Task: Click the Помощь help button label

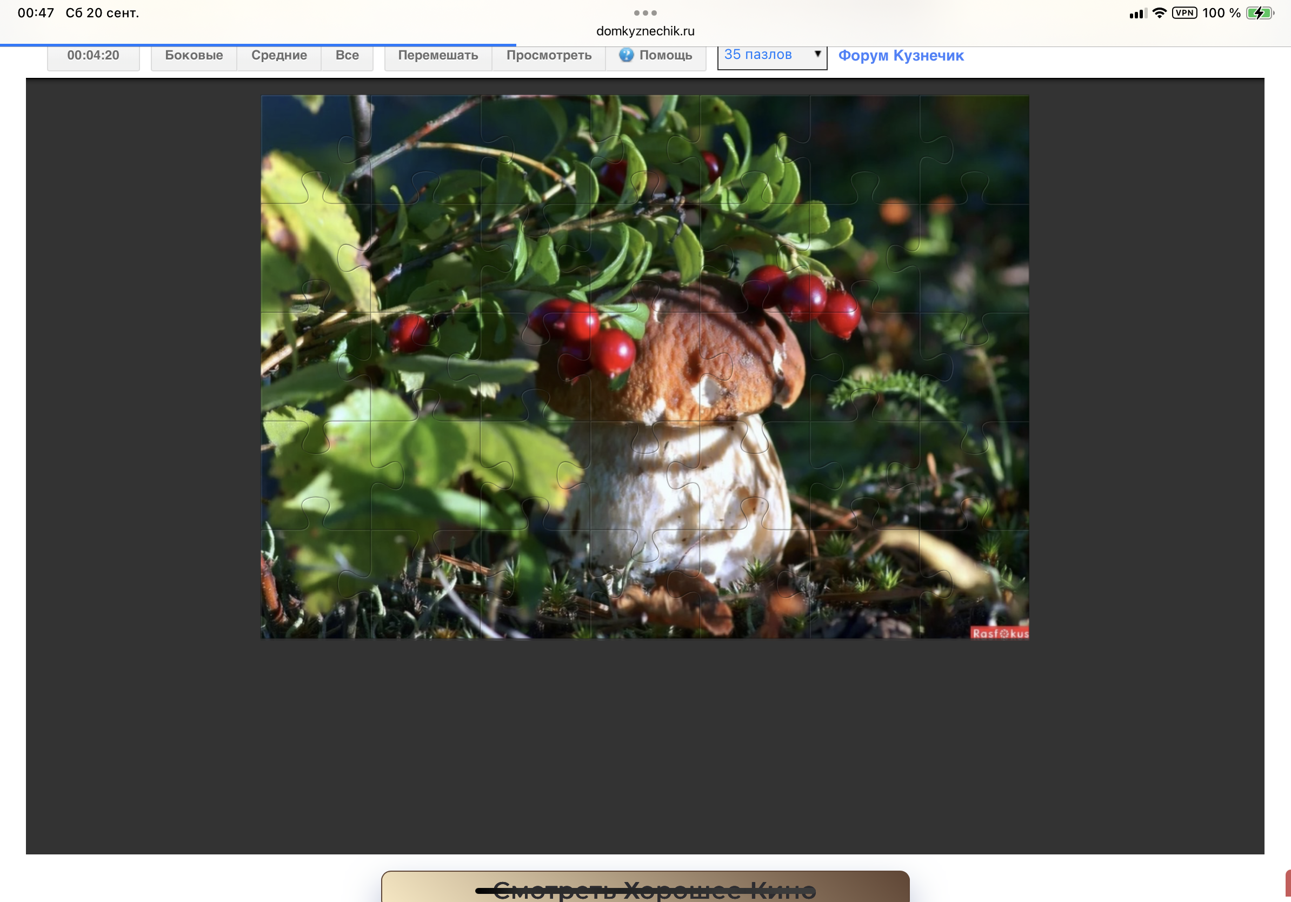Action: coord(665,55)
